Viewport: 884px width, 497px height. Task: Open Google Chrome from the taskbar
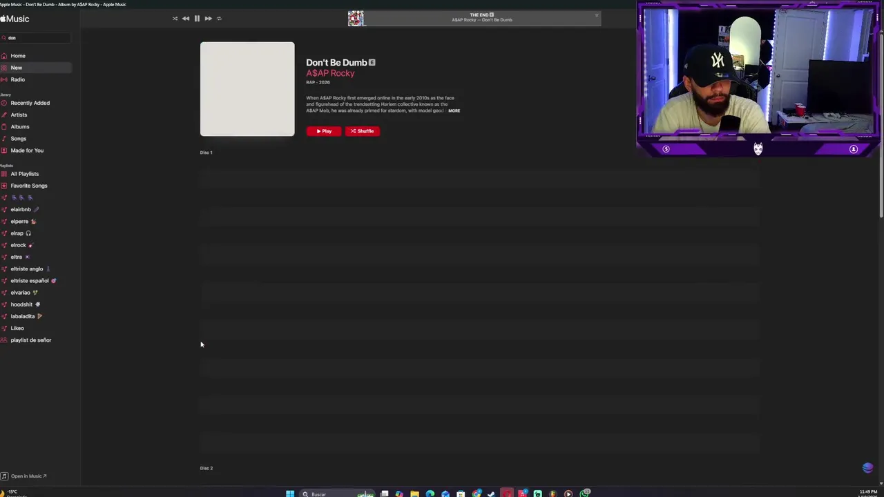[477, 494]
